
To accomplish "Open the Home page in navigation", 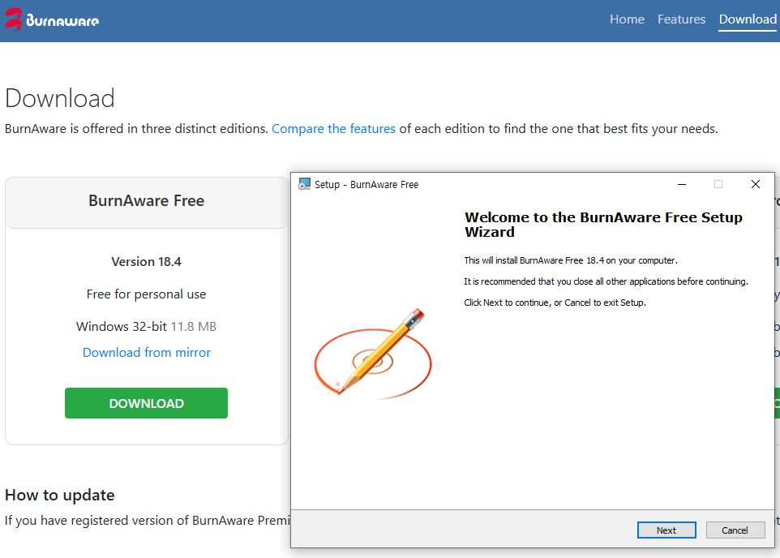I will [627, 19].
